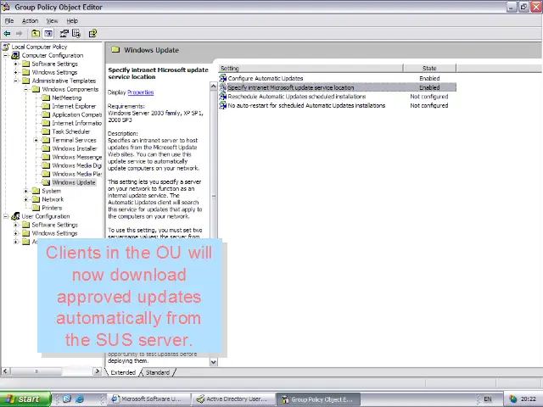
Task: Expand Windows Settings under Computer Configuration
Action: pos(15,72)
